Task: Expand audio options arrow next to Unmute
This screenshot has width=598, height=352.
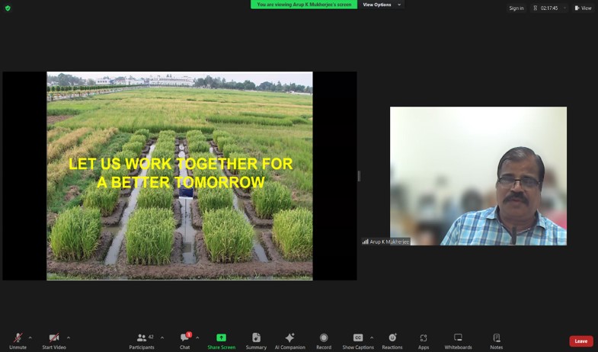Action: (x=30, y=338)
